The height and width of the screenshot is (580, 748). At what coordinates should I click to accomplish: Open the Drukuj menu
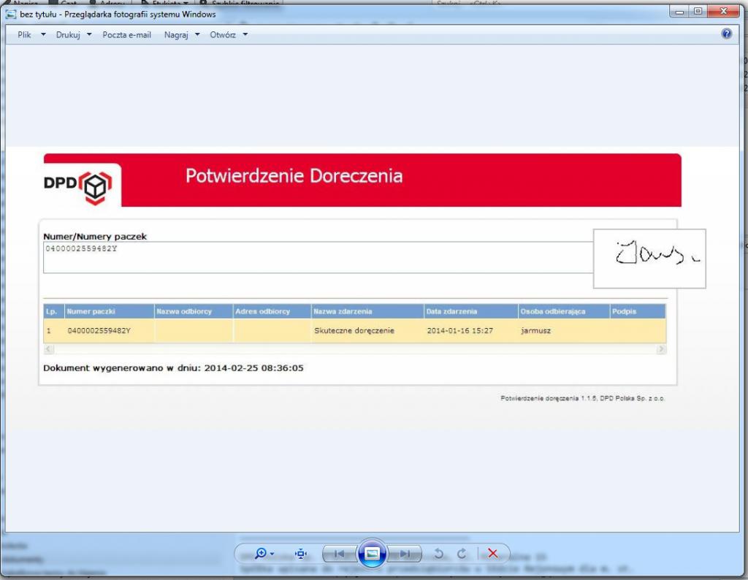pyautogui.click(x=68, y=35)
